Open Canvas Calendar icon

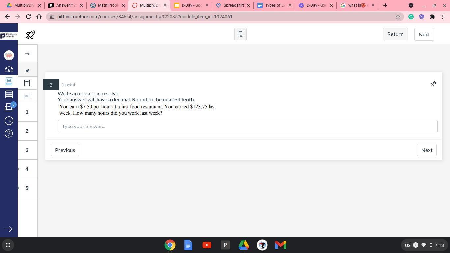click(x=9, y=94)
